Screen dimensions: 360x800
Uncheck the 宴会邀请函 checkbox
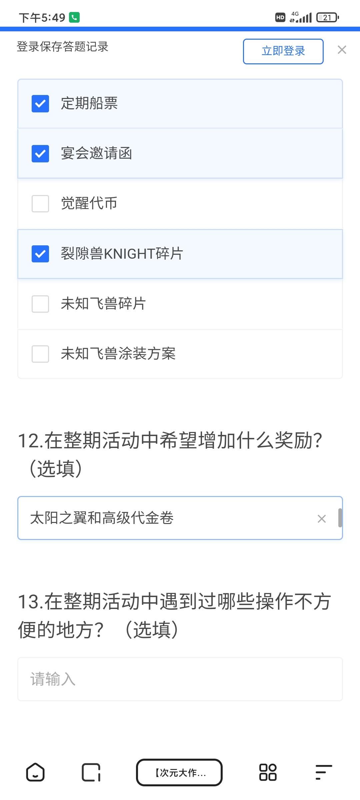(40, 154)
